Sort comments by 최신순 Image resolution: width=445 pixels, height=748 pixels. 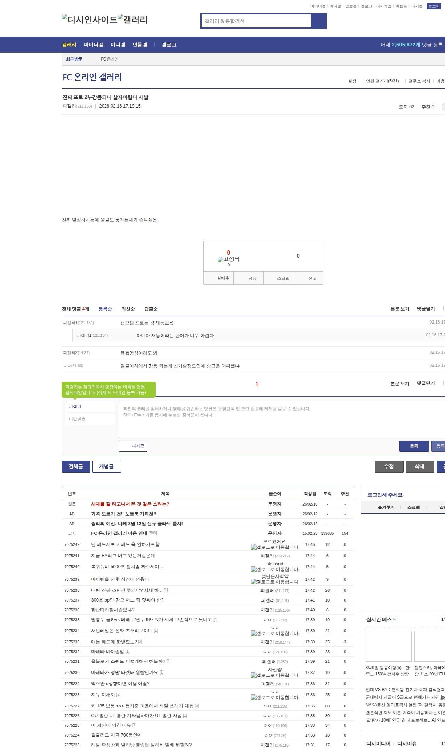point(128,309)
